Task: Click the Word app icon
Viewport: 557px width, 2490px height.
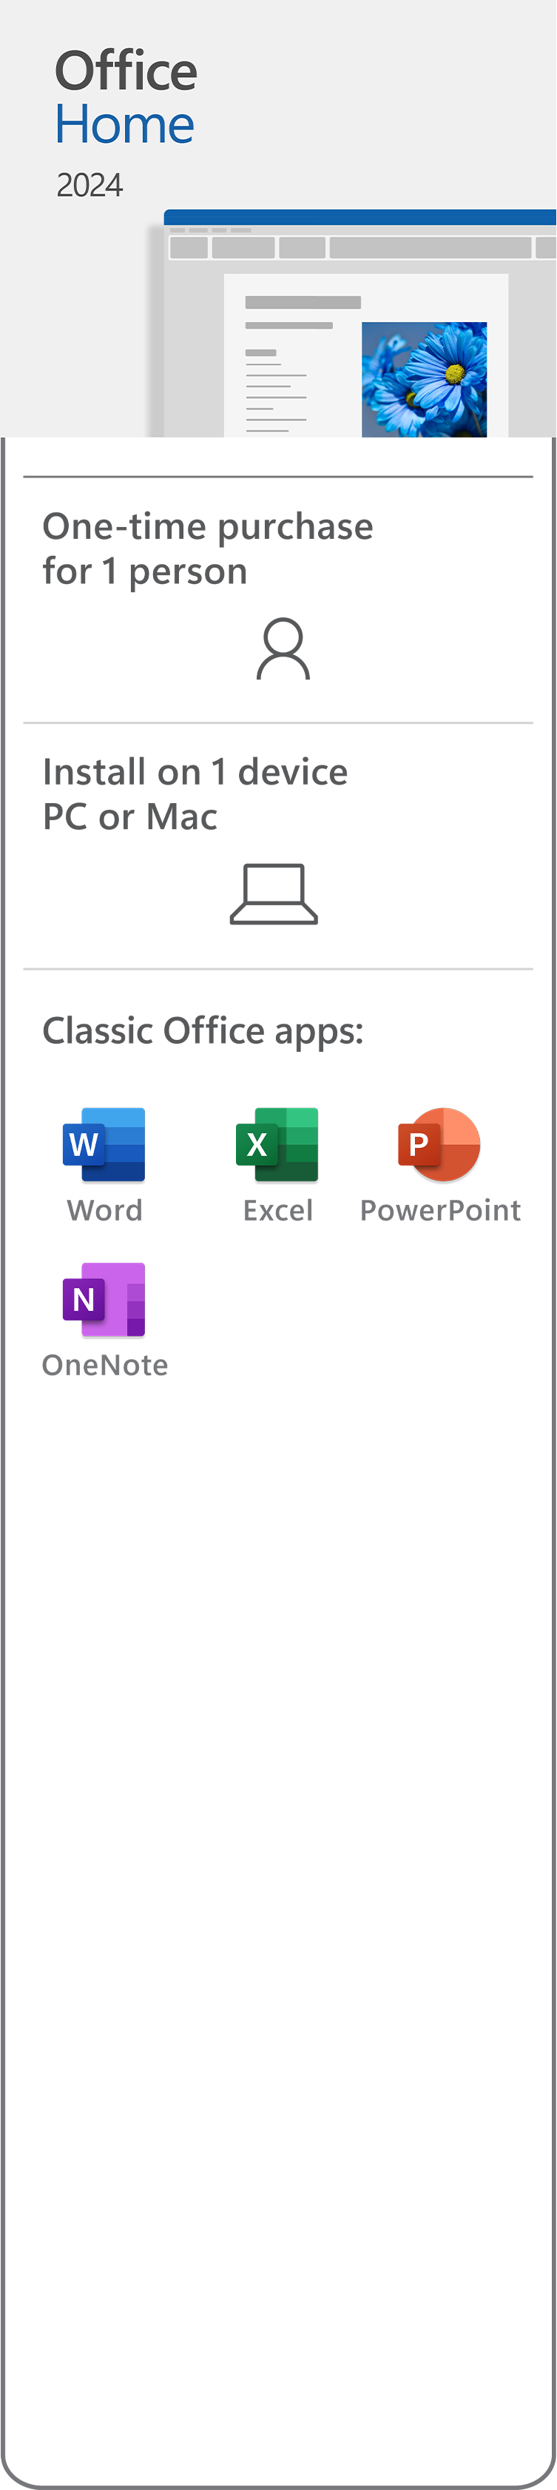Action: pyautogui.click(x=104, y=1144)
